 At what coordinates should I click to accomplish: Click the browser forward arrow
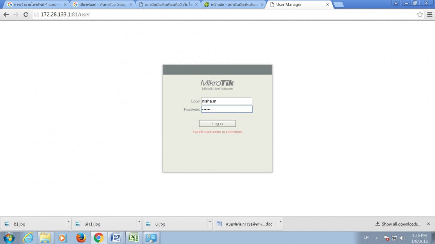pyautogui.click(x=16, y=15)
